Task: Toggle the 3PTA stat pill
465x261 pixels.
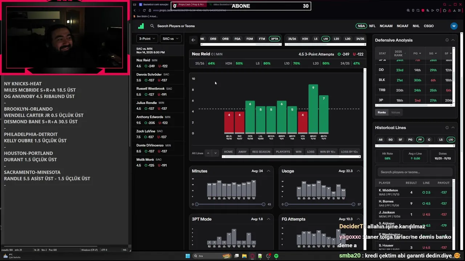Action: [275, 39]
